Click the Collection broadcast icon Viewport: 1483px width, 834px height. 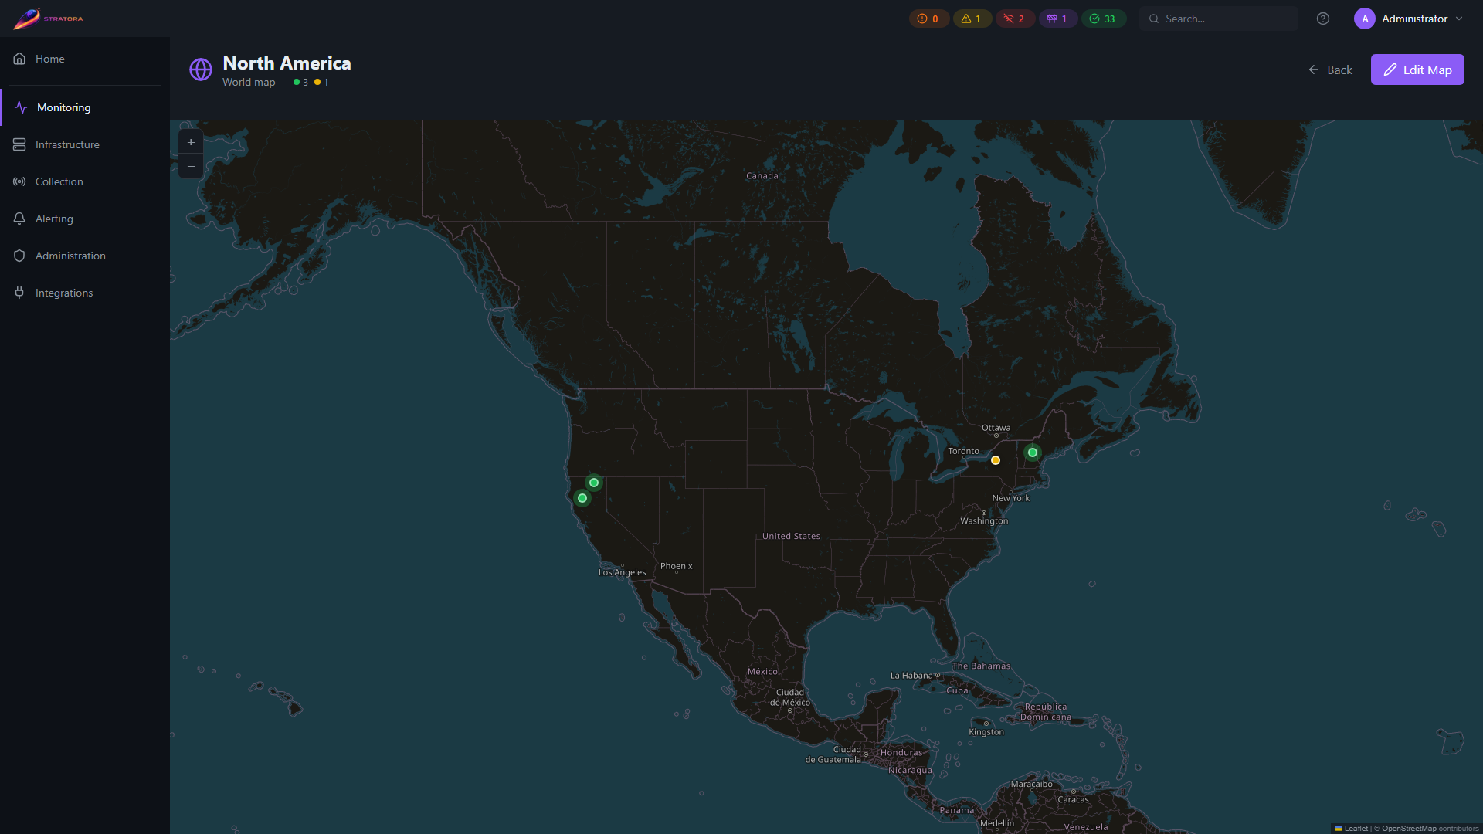point(19,181)
